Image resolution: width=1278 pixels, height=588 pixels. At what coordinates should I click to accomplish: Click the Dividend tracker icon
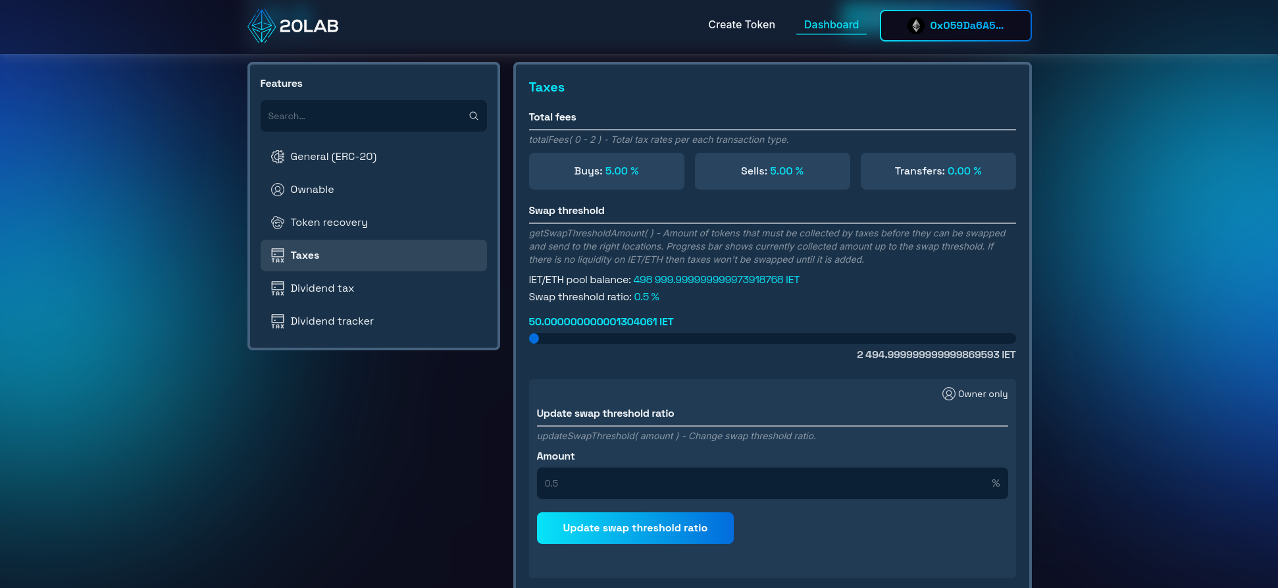tap(278, 321)
